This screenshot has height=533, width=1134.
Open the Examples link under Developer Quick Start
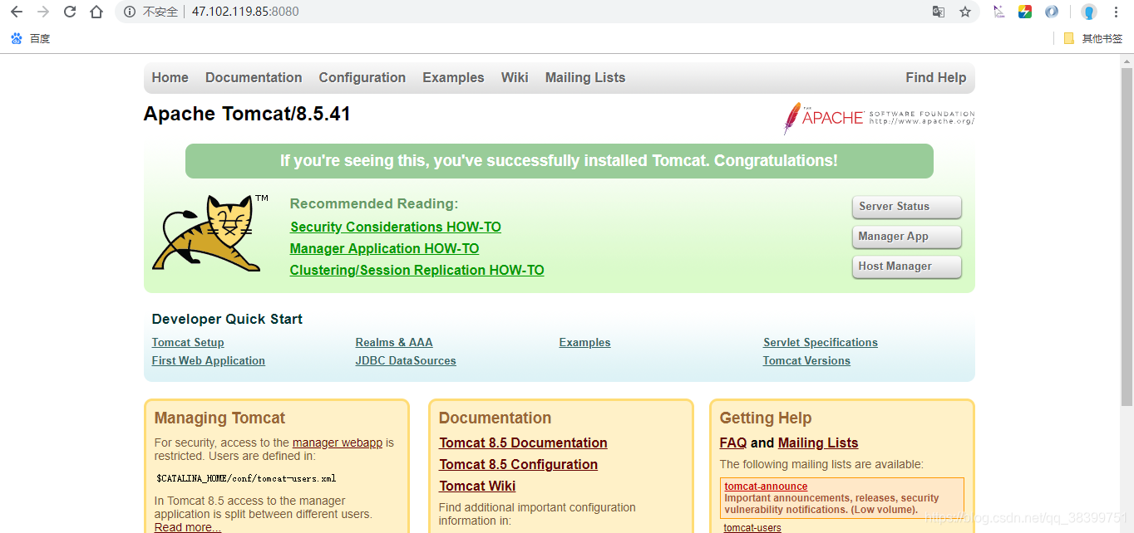click(584, 342)
